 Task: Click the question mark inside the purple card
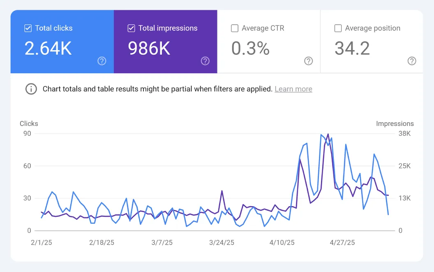[x=205, y=61]
